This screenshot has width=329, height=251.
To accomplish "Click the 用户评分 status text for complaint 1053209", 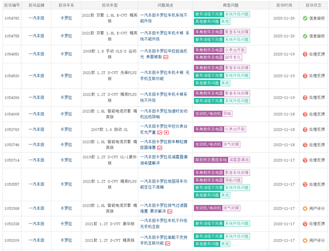I will coord(317,240).
